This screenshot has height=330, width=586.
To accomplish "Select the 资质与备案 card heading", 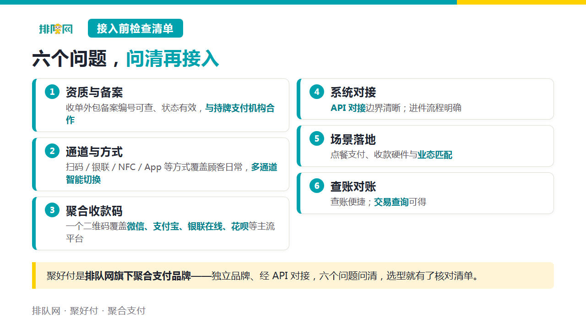I will 94,92.
